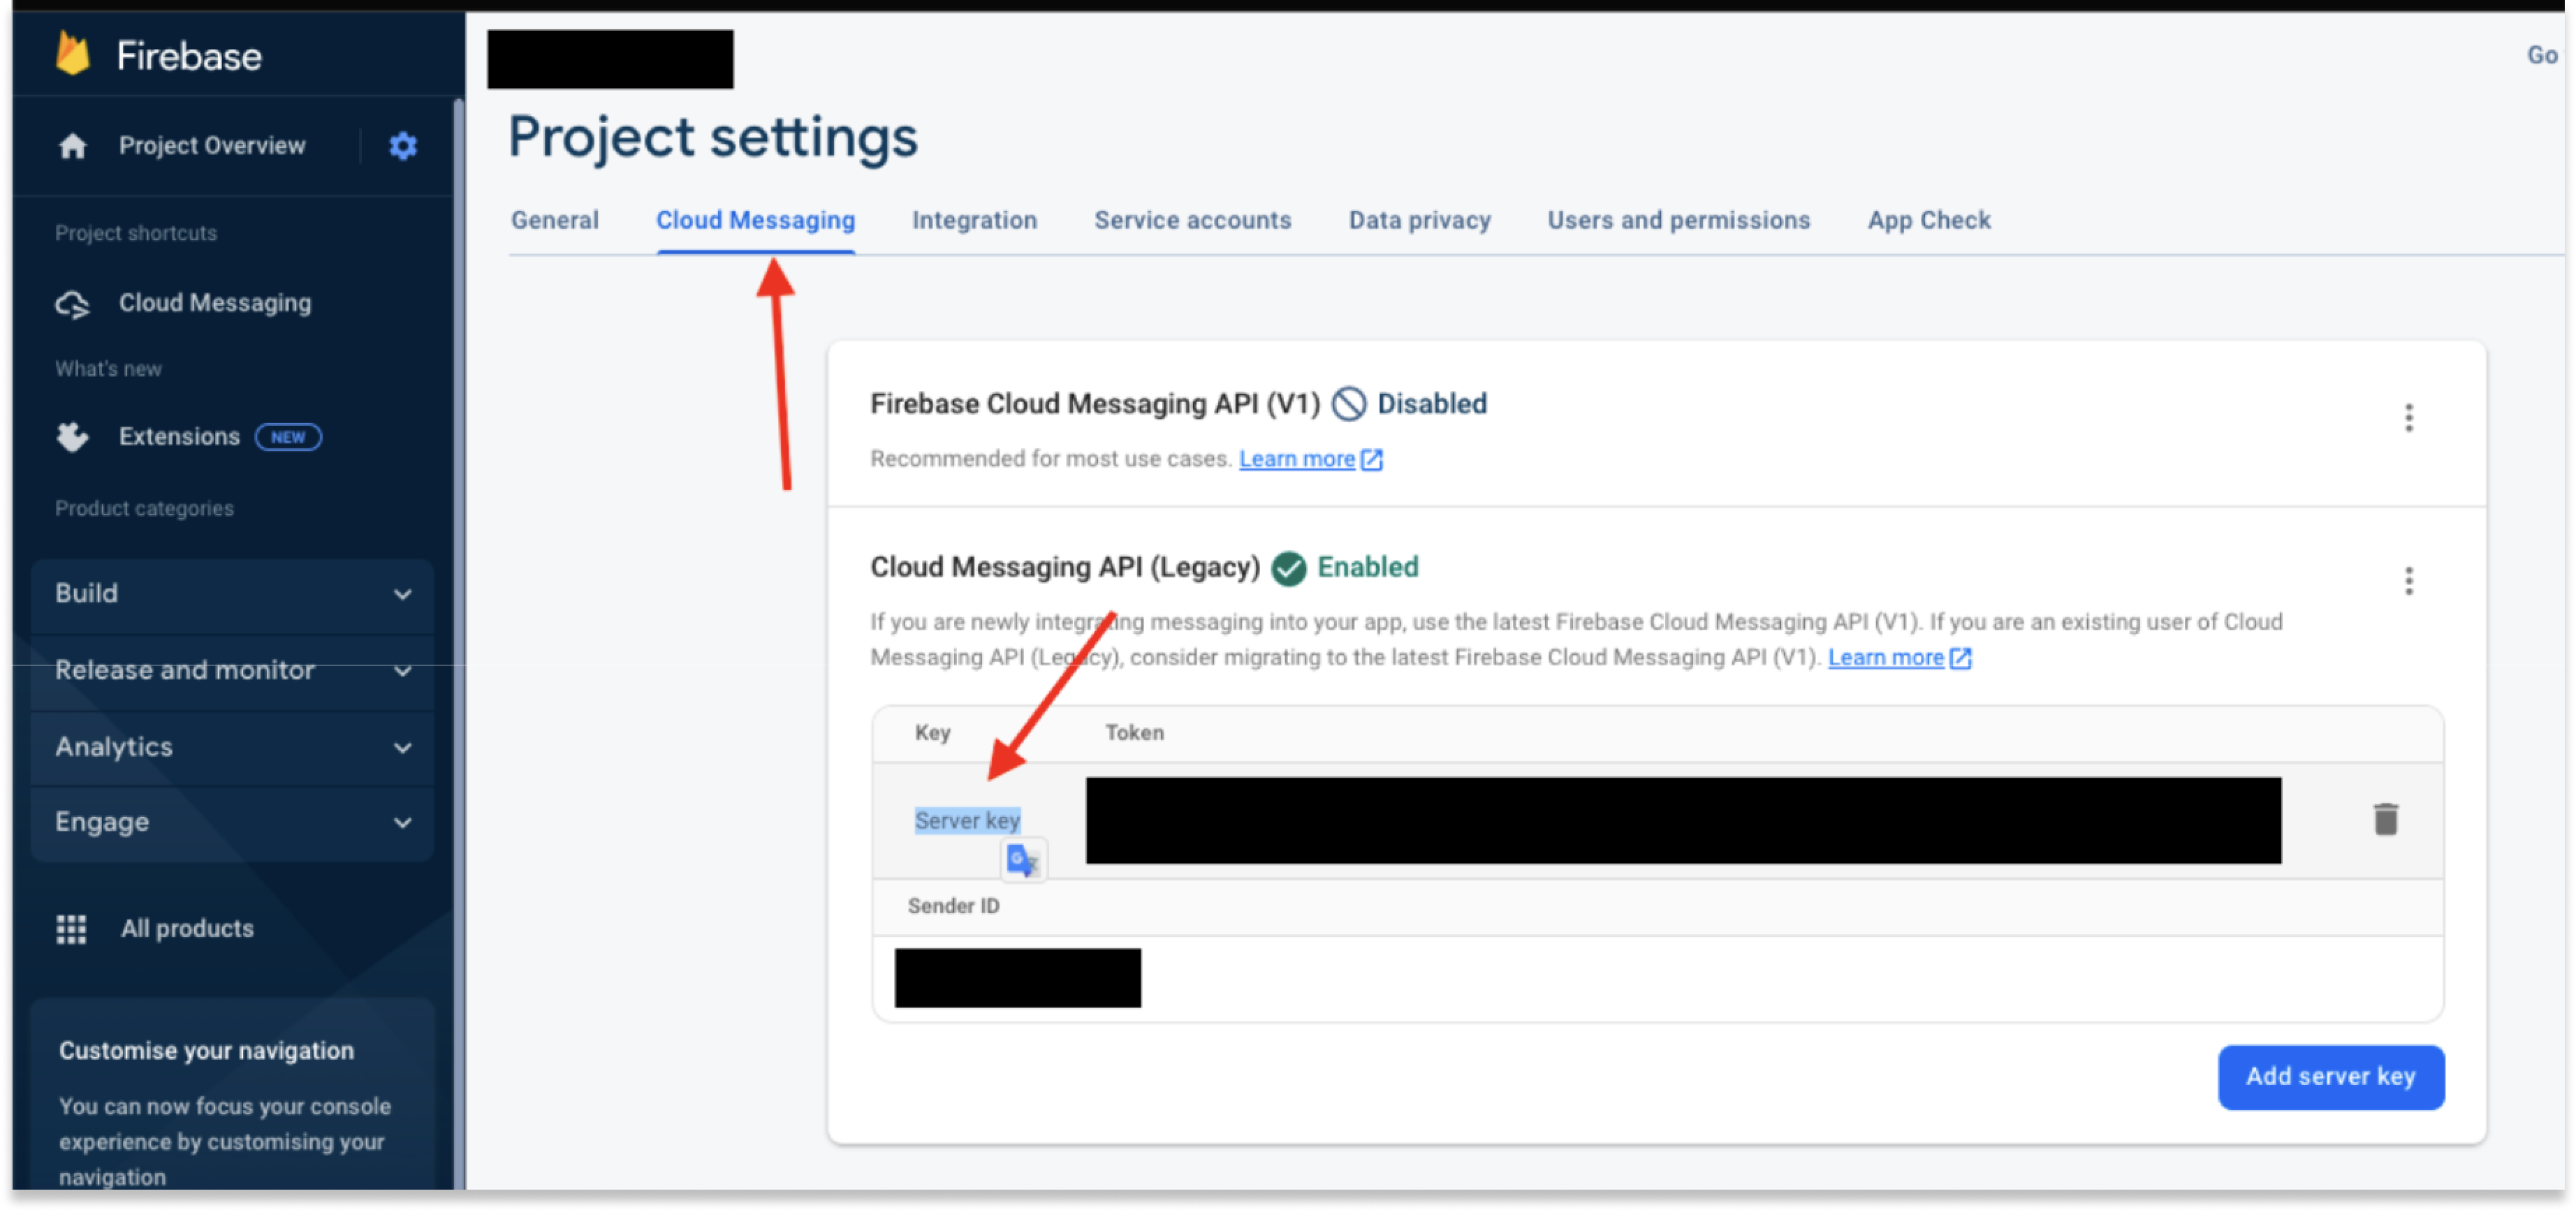Image resolution: width=2576 pixels, height=1212 pixels.
Task: Expand the Build category
Action: pos(232,596)
